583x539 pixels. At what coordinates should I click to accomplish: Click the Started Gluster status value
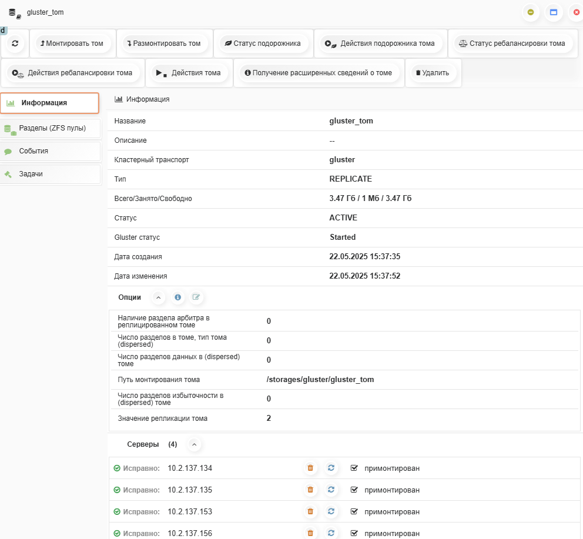click(343, 237)
